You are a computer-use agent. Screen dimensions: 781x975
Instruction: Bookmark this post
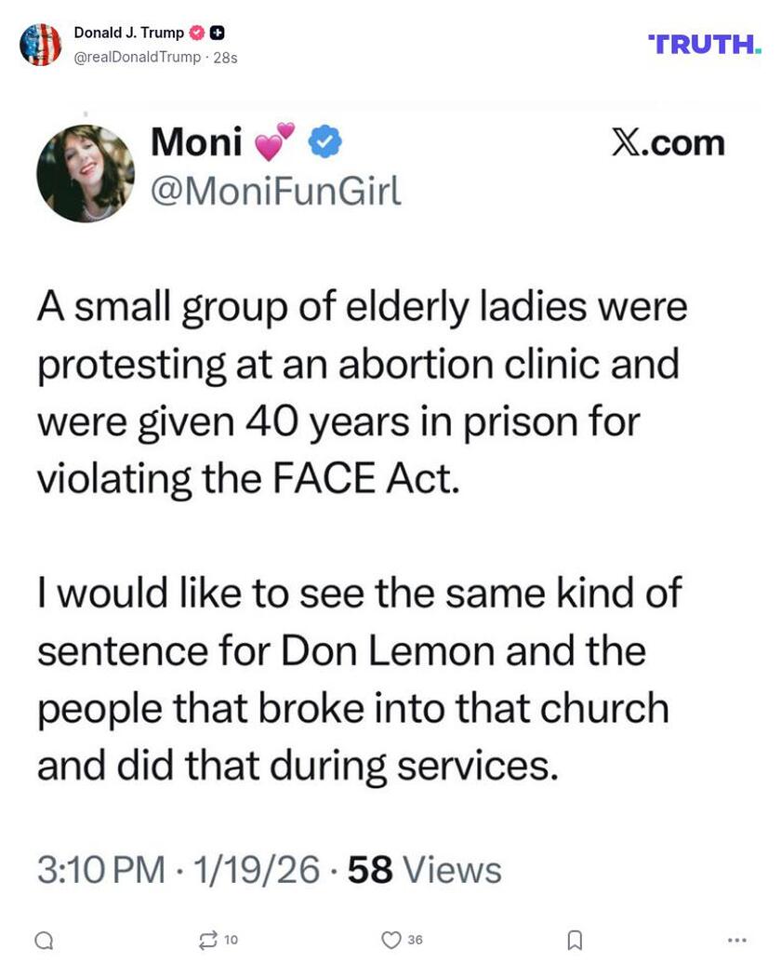click(575, 941)
